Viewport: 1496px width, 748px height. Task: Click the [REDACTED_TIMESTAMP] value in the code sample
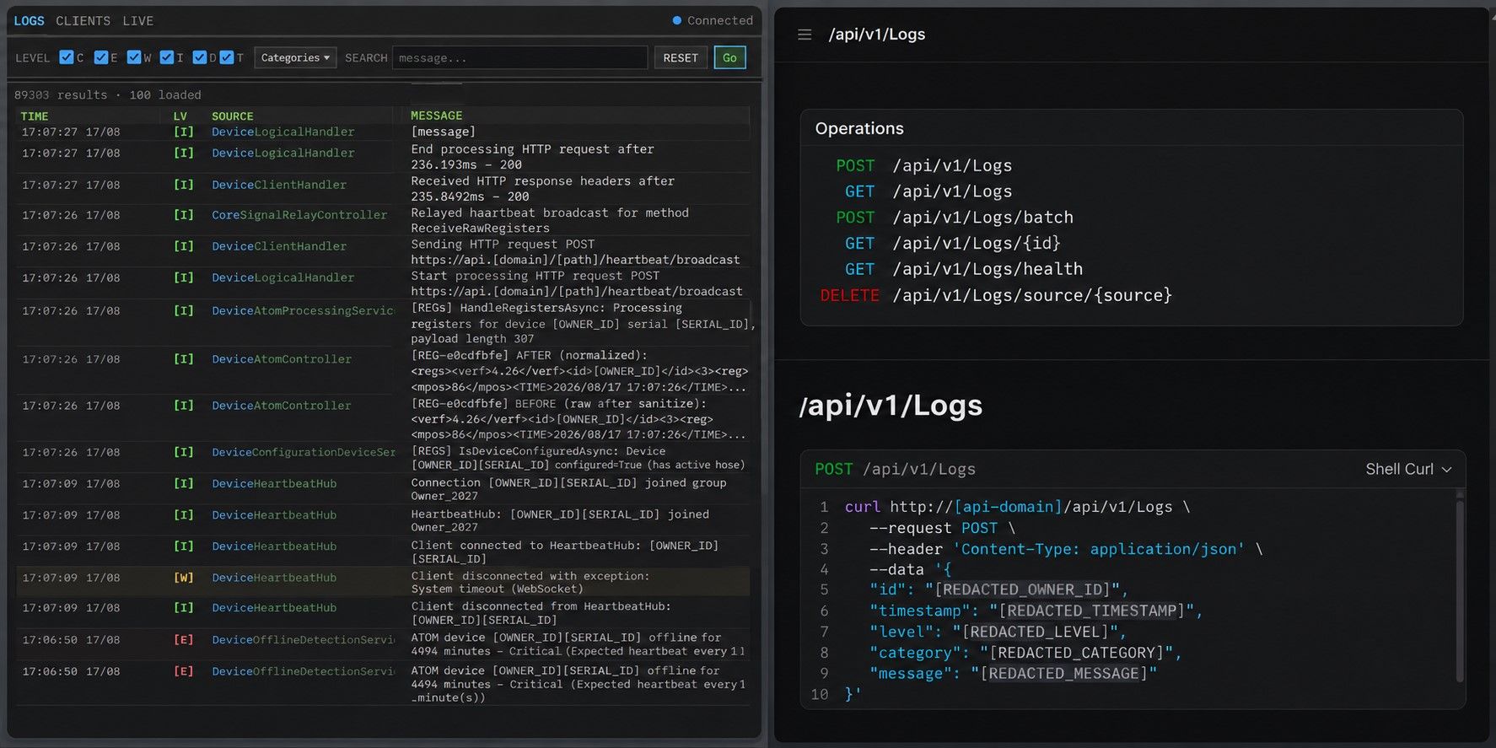coord(1092,611)
